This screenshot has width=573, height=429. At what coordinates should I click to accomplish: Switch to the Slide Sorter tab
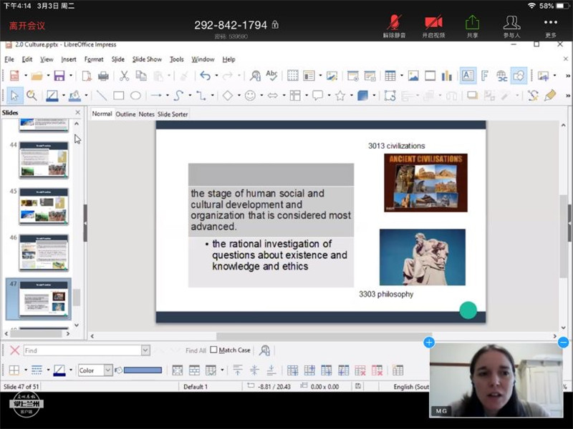(x=173, y=114)
